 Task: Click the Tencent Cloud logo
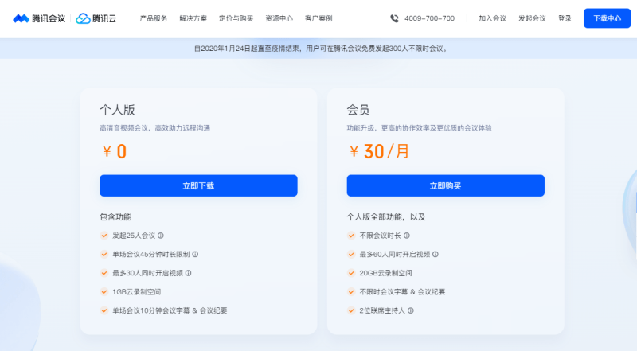[96, 18]
